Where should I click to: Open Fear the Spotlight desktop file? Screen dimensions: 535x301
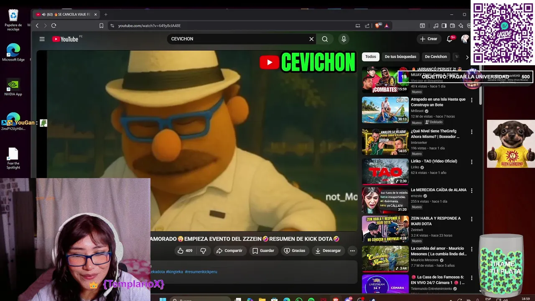(13, 159)
